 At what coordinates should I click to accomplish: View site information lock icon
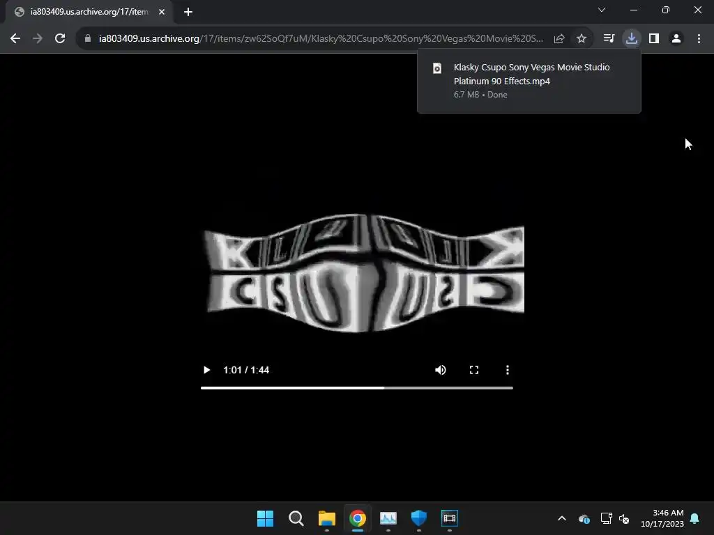coord(88,39)
